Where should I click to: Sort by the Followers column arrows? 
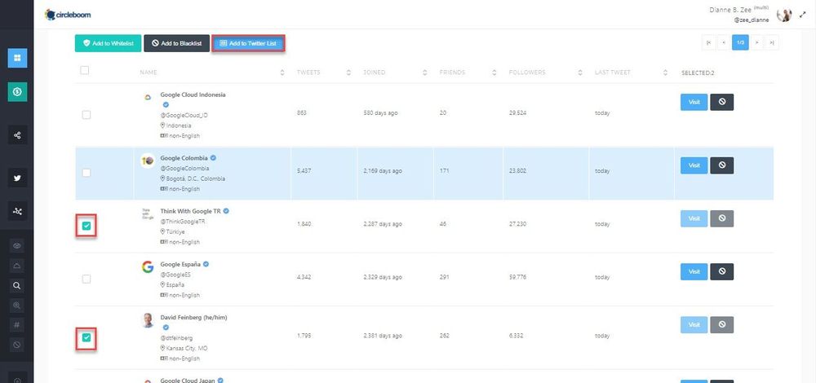[x=579, y=73]
